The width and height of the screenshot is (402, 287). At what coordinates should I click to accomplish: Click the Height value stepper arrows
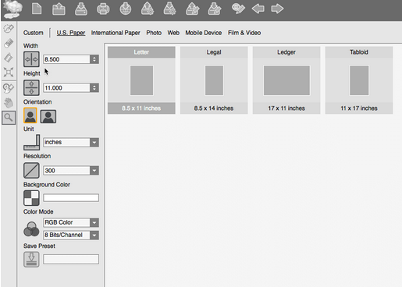point(94,88)
